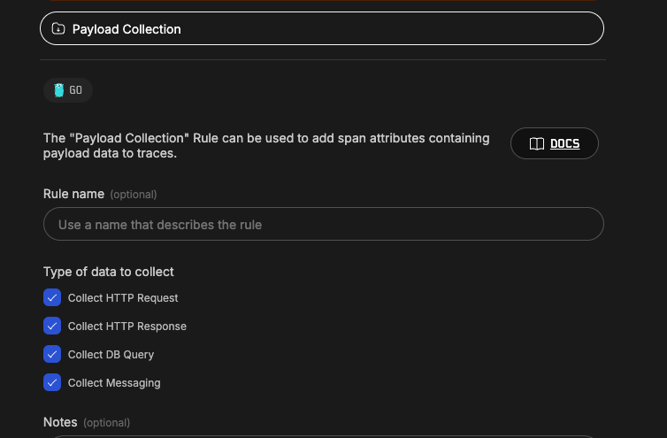Screen dimensions: 667x438
Task: Select the GO language badge
Action: click(x=68, y=90)
